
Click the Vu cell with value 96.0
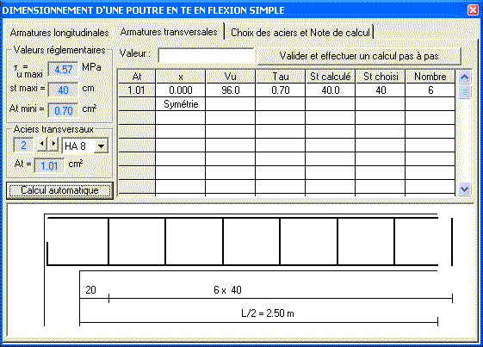(231, 90)
